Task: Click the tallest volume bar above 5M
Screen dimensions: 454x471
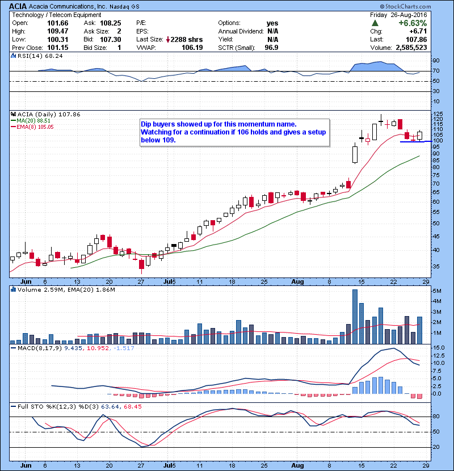Action: point(355,317)
